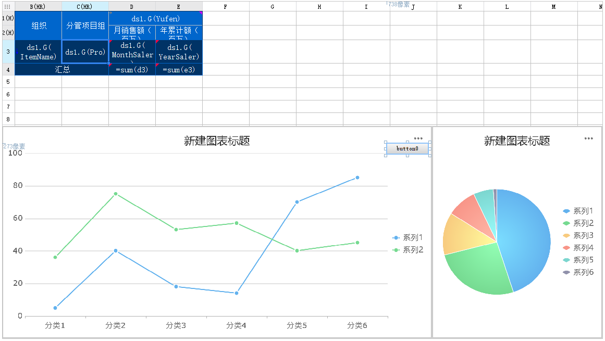
Task: Select column header D
Action: [132, 7]
